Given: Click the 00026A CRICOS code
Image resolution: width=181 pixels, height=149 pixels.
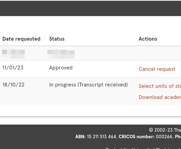Looking at the screenshot, I should pyautogui.click(x=165, y=137).
